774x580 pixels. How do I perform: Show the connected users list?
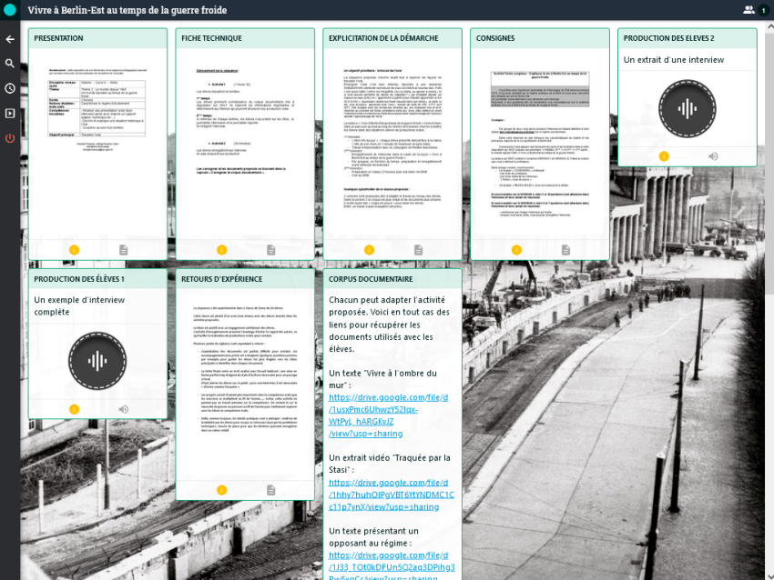(749, 10)
